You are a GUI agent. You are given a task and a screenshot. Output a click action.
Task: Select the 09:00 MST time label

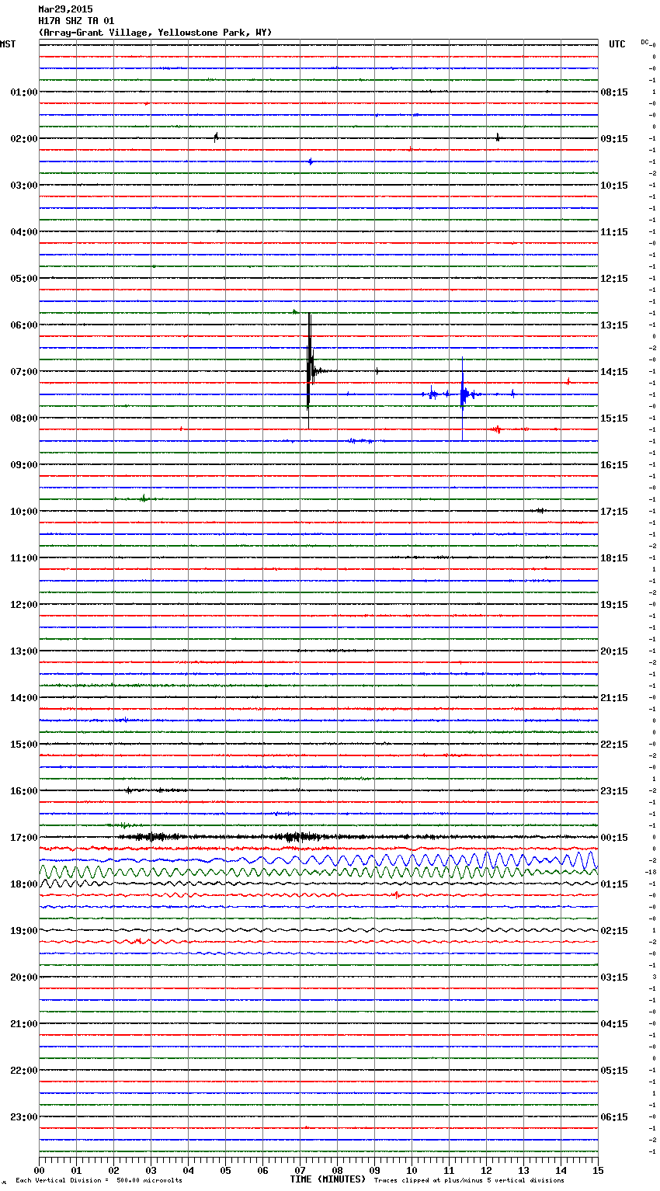(23, 465)
